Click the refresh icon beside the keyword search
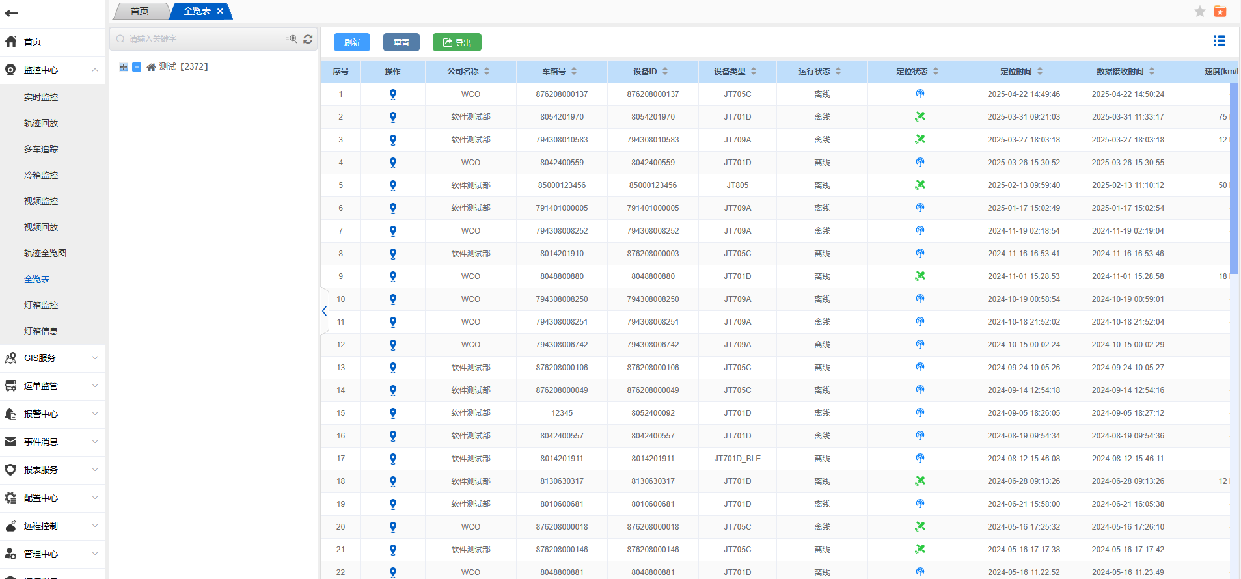 tap(308, 39)
